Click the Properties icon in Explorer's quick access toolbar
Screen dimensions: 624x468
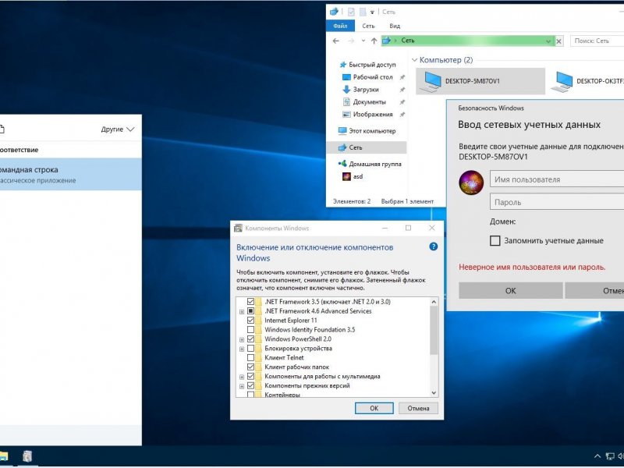tap(351, 12)
